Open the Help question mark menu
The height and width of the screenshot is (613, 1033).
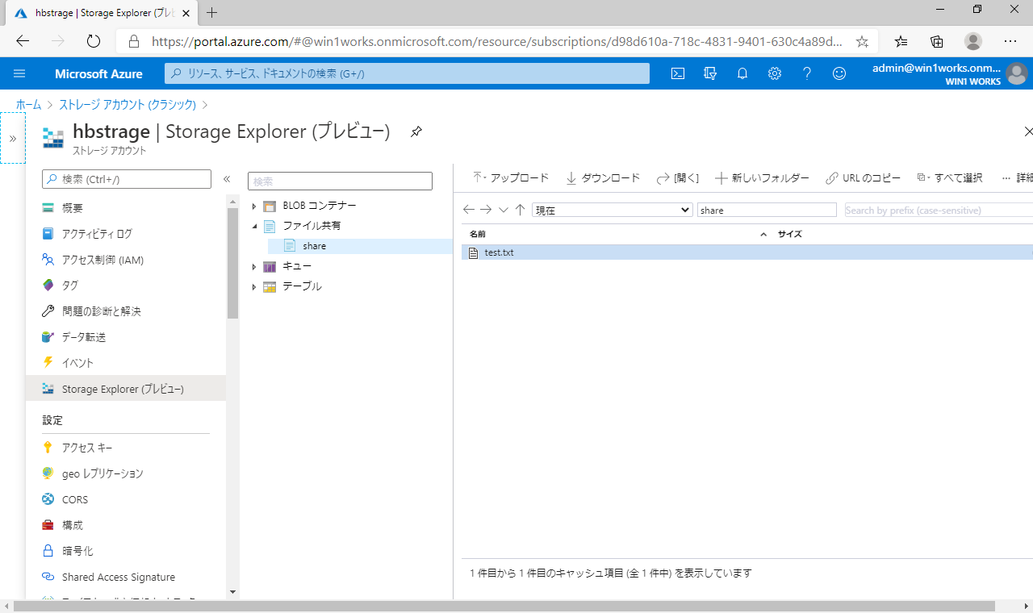click(807, 73)
